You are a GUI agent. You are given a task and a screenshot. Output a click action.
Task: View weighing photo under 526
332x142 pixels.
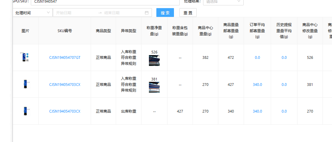click(x=154, y=61)
